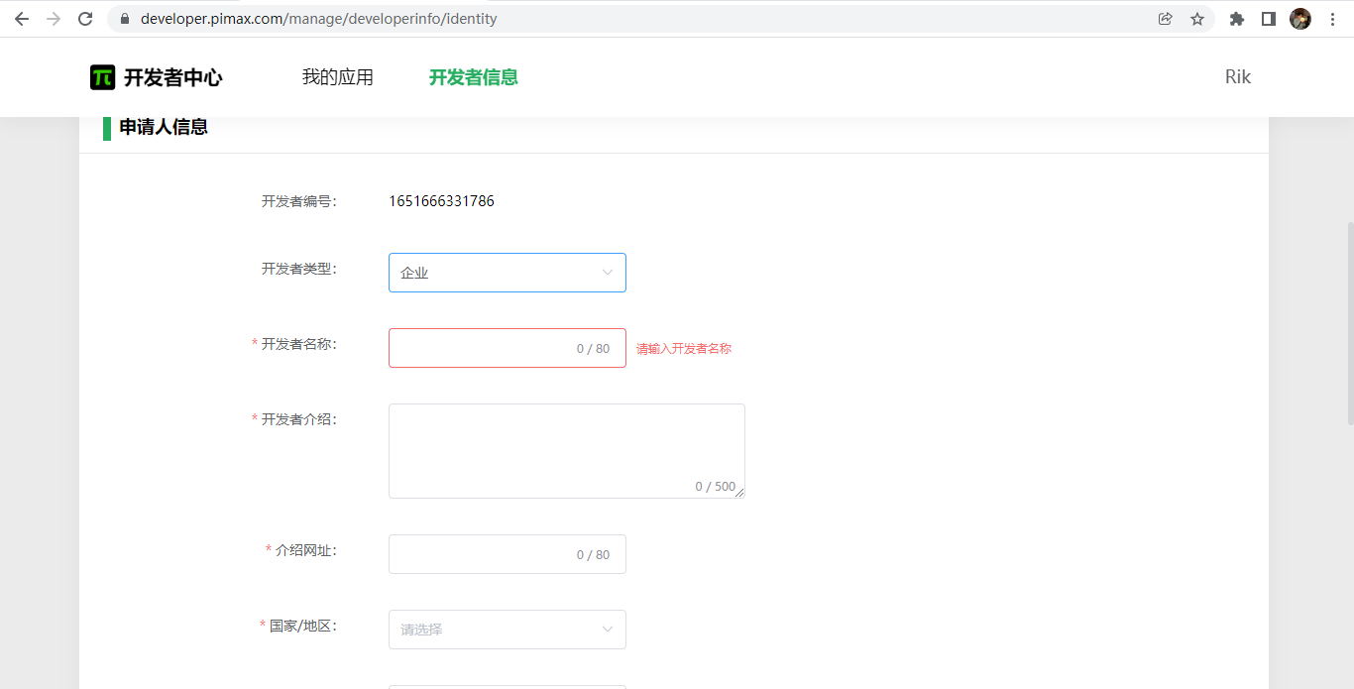Click the 开发者名称 label
This screenshot has height=689, width=1354.
pyautogui.click(x=299, y=344)
